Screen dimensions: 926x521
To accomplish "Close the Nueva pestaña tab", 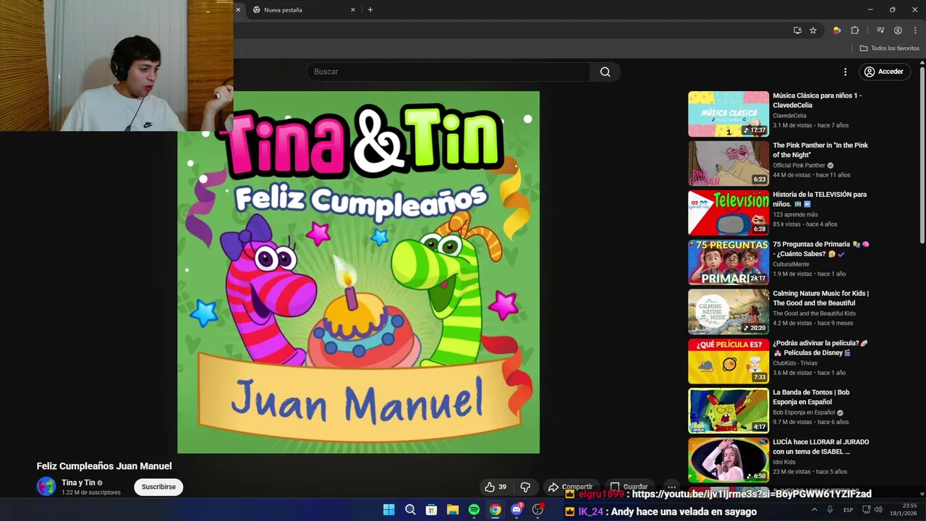I will tap(353, 10).
